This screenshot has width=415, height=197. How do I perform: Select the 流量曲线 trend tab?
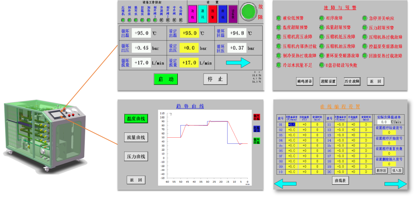136,138
